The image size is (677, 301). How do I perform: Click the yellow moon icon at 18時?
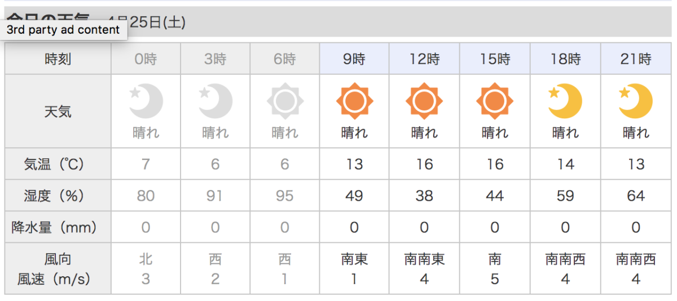pos(565,101)
